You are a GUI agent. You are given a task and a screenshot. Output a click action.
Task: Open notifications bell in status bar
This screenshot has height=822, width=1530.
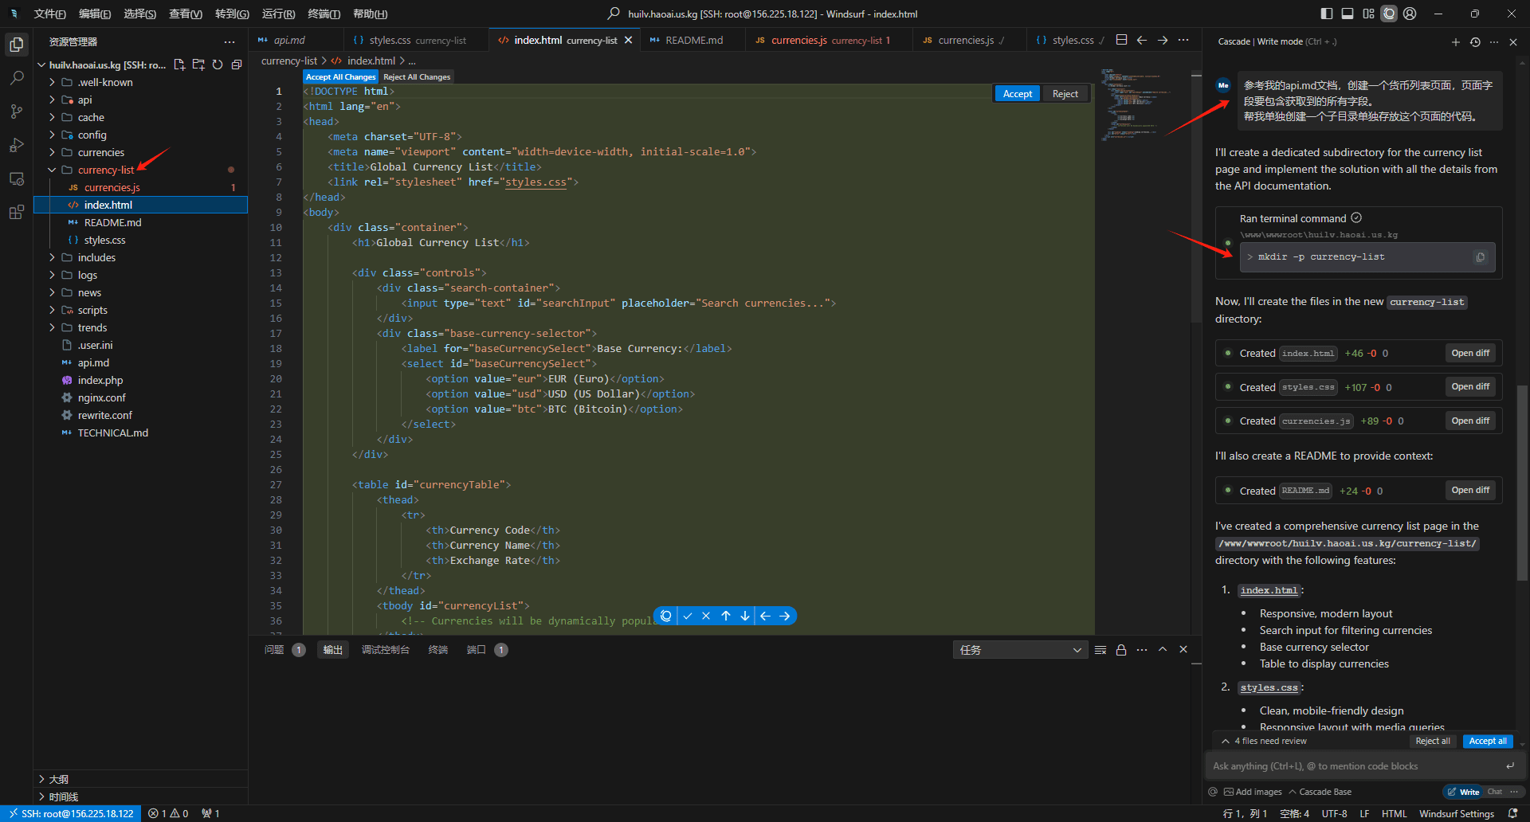[x=1512, y=813]
